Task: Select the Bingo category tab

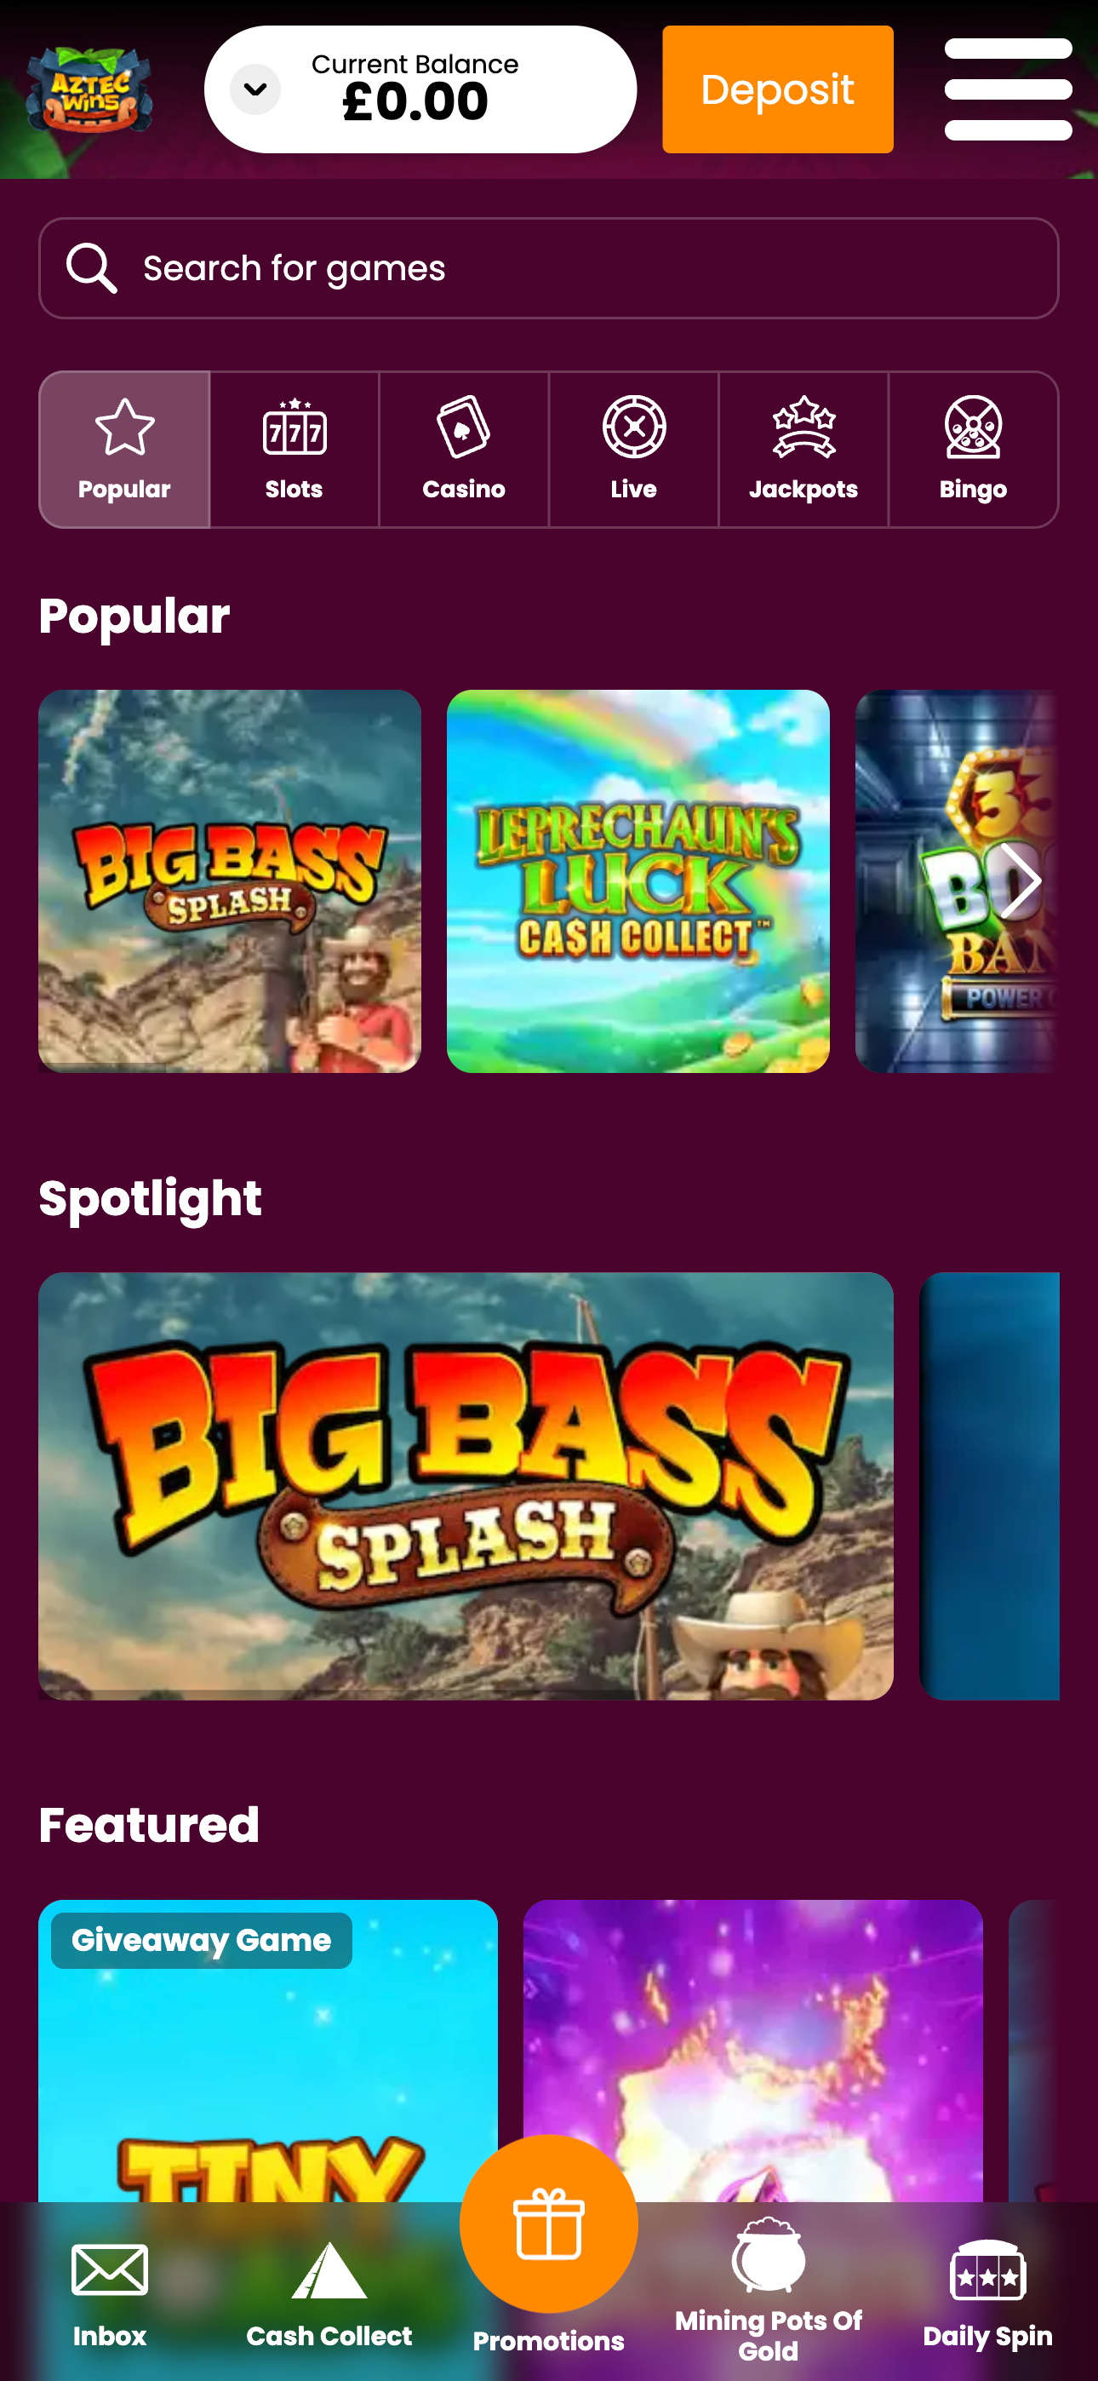Action: point(973,450)
